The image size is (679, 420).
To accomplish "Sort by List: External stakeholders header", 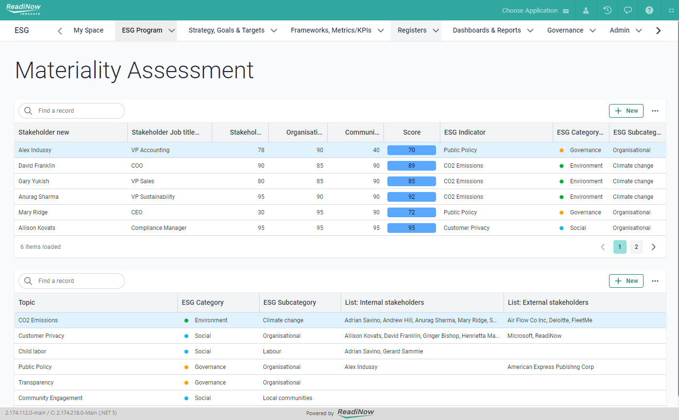I will [585, 302].
